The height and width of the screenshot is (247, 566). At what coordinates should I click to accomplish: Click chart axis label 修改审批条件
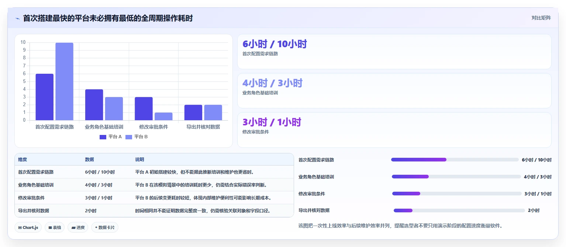click(x=153, y=127)
